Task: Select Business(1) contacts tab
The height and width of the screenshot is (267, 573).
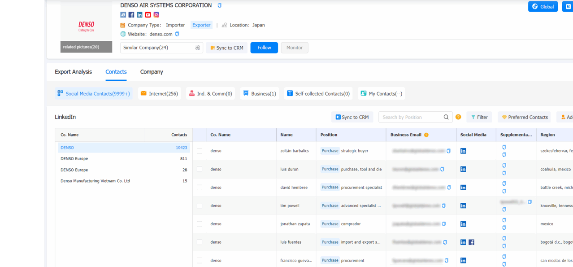Action: [260, 93]
